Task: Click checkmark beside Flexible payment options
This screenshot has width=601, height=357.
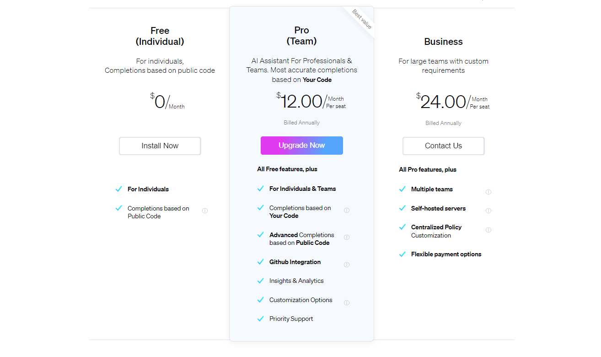Action: pyautogui.click(x=402, y=254)
